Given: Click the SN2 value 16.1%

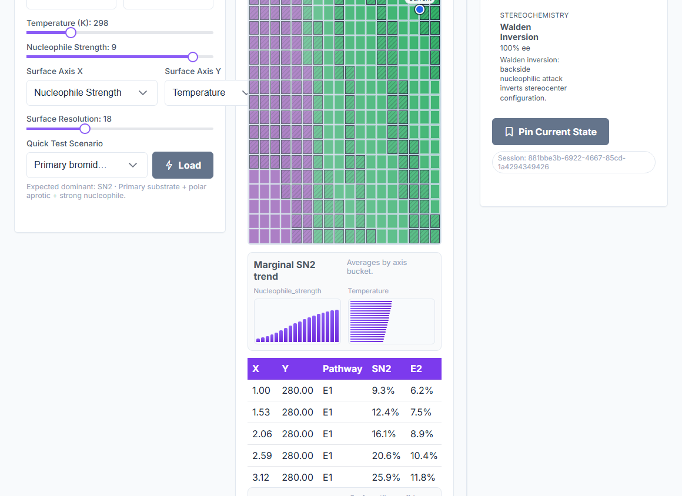Looking at the screenshot, I should [384, 434].
